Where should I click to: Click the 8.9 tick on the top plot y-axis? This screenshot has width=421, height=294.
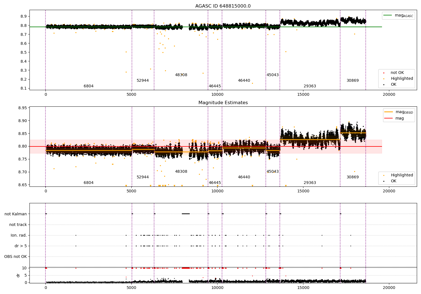24,17
